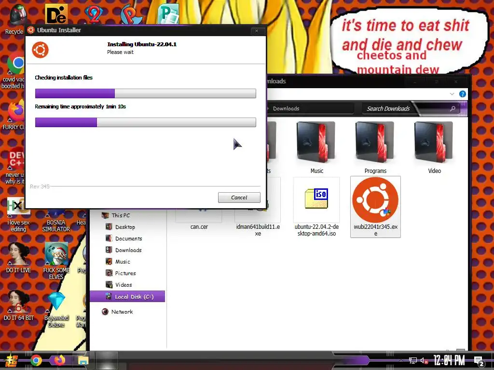494x370 pixels.
Task: Click the muted volume tray icon
Action: [x=424, y=360]
